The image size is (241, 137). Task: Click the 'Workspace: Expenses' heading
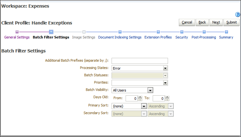[x=25, y=6]
